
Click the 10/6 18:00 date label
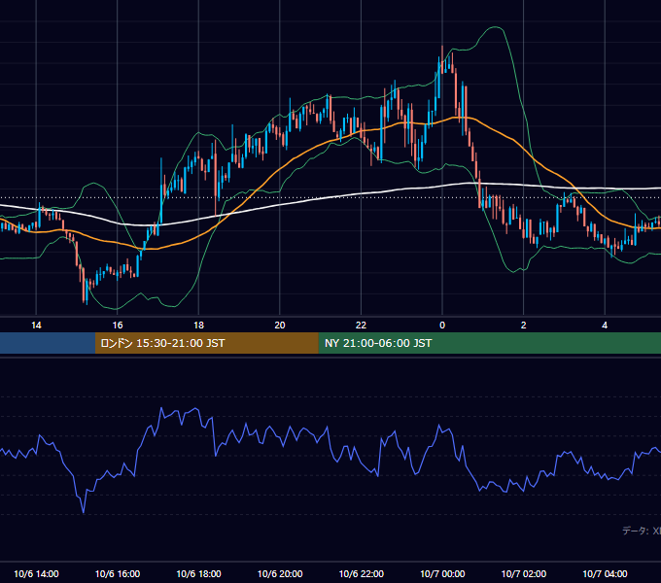click(198, 573)
